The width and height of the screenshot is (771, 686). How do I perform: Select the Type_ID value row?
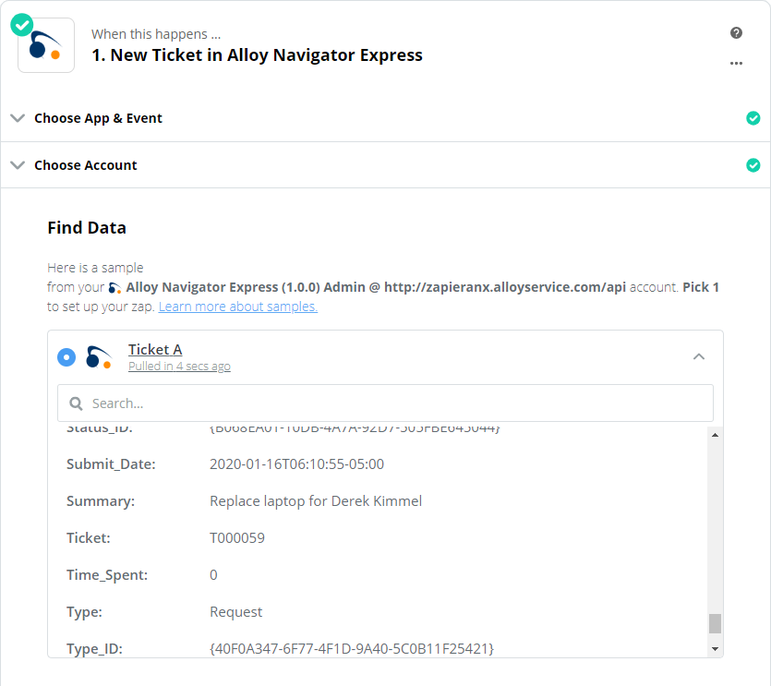point(353,648)
